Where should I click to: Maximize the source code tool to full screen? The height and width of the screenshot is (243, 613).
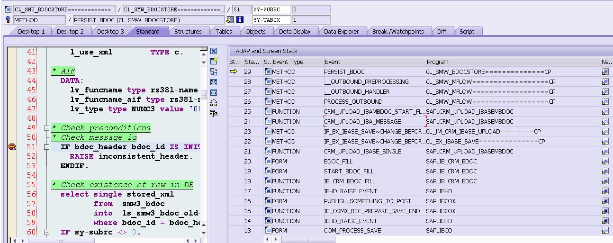(x=214, y=82)
